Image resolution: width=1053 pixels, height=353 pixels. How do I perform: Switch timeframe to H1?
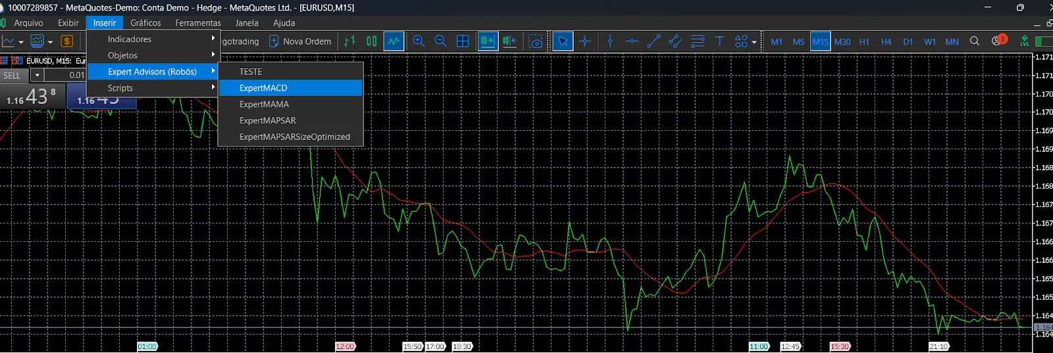click(864, 41)
